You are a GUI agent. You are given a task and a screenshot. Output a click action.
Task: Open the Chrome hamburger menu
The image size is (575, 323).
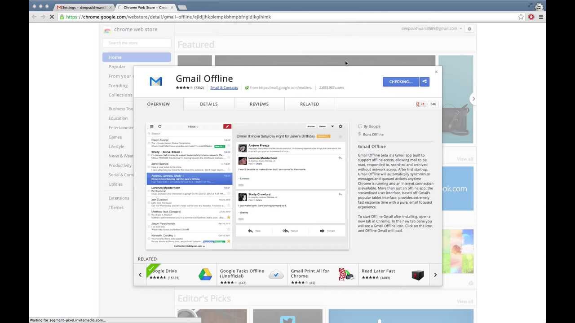click(x=541, y=17)
